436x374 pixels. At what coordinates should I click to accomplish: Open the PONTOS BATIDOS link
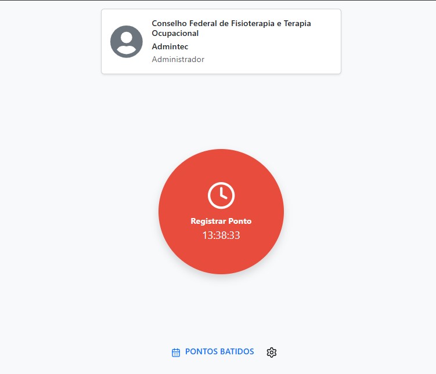(x=212, y=352)
